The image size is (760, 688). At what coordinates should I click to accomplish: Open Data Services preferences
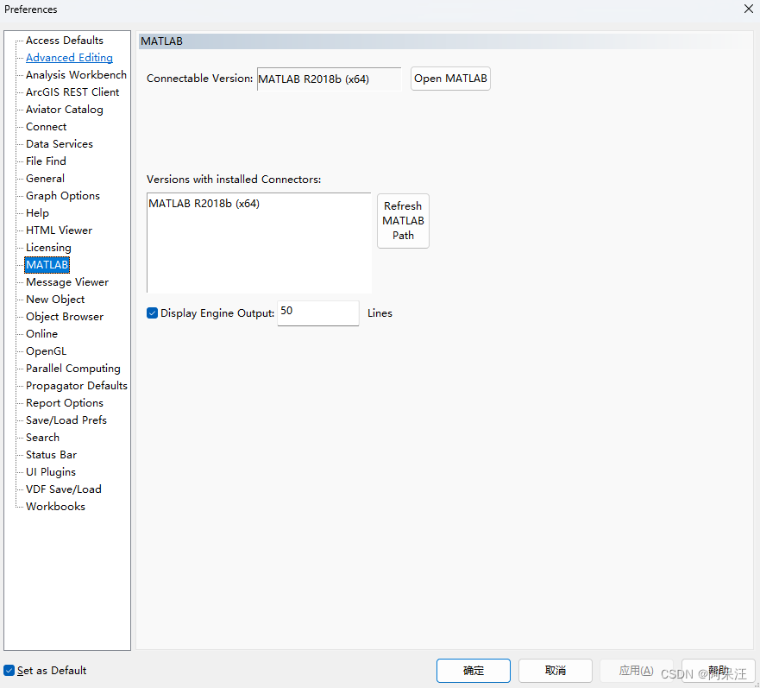[60, 144]
